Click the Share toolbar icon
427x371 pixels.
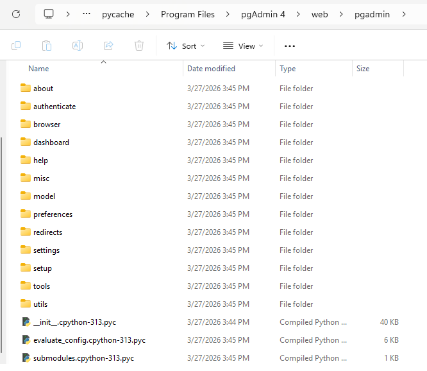108,46
